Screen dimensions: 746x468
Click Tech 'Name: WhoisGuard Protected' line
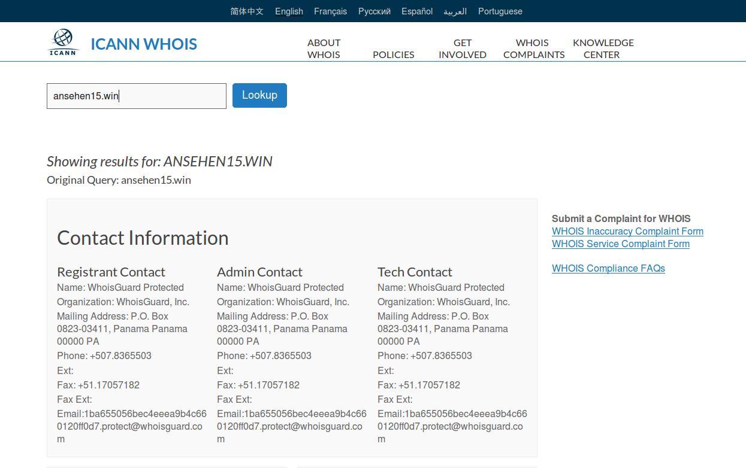coord(441,287)
